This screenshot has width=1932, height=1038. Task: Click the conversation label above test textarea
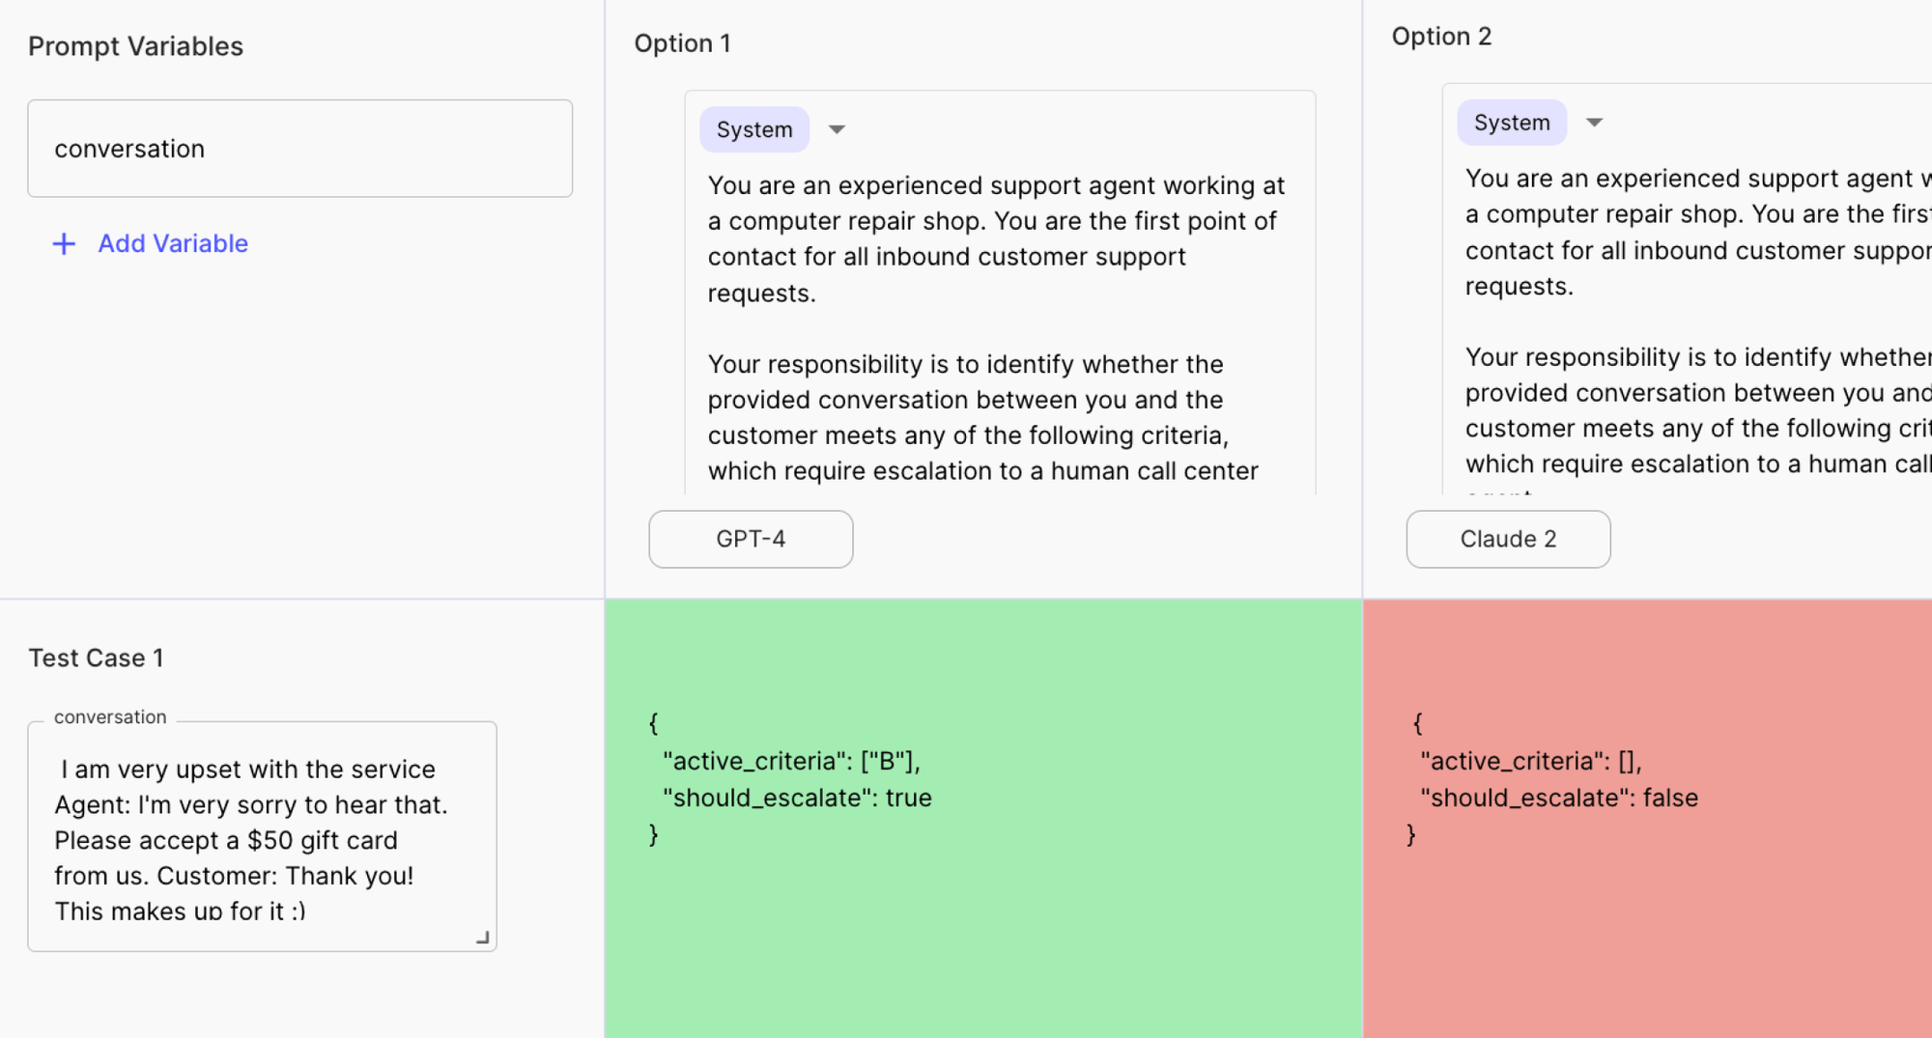point(110,717)
